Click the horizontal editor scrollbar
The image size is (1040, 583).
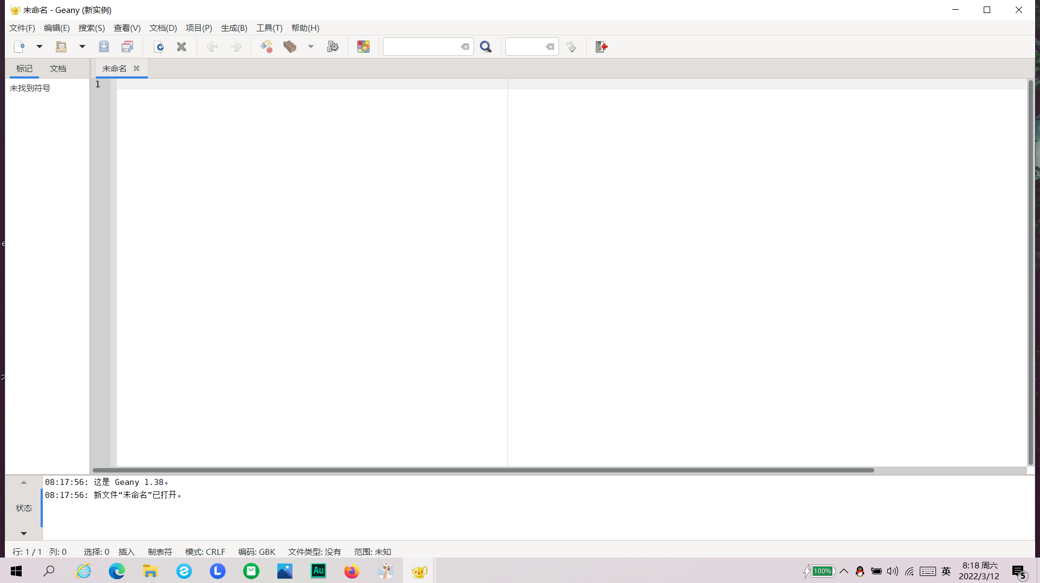tap(483, 470)
